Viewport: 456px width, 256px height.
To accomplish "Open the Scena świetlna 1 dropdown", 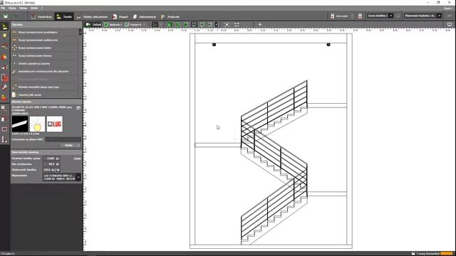I will point(380,16).
